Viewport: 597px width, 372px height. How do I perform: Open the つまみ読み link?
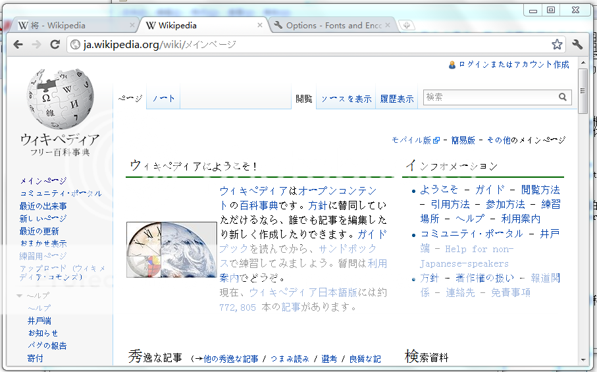pyautogui.click(x=290, y=359)
